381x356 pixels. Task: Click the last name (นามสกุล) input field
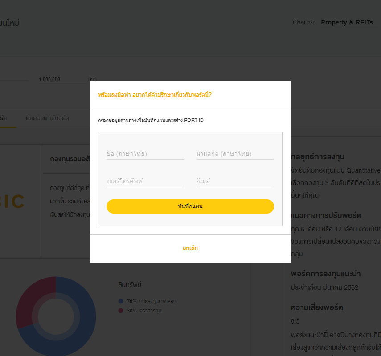coord(235,154)
